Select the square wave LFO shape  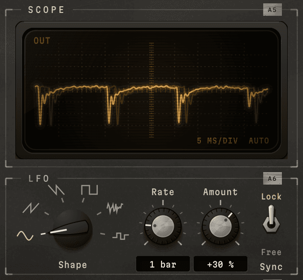(x=90, y=190)
